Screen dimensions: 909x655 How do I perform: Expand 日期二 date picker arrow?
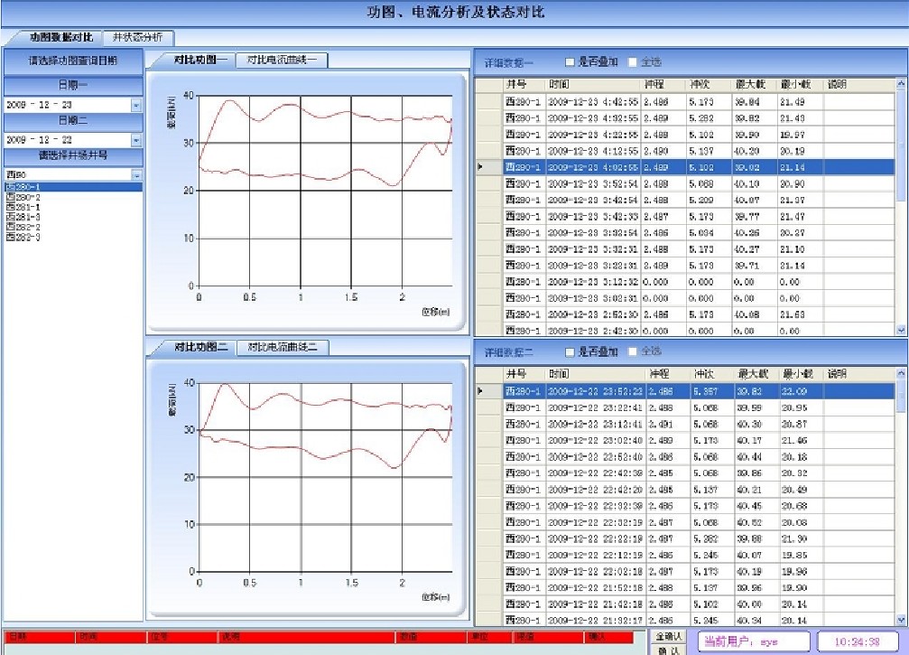click(136, 140)
